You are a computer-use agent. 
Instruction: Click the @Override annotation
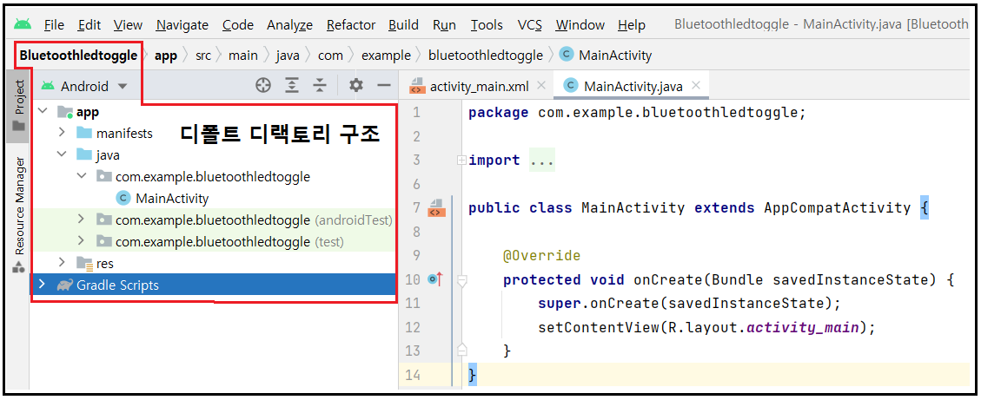(542, 256)
